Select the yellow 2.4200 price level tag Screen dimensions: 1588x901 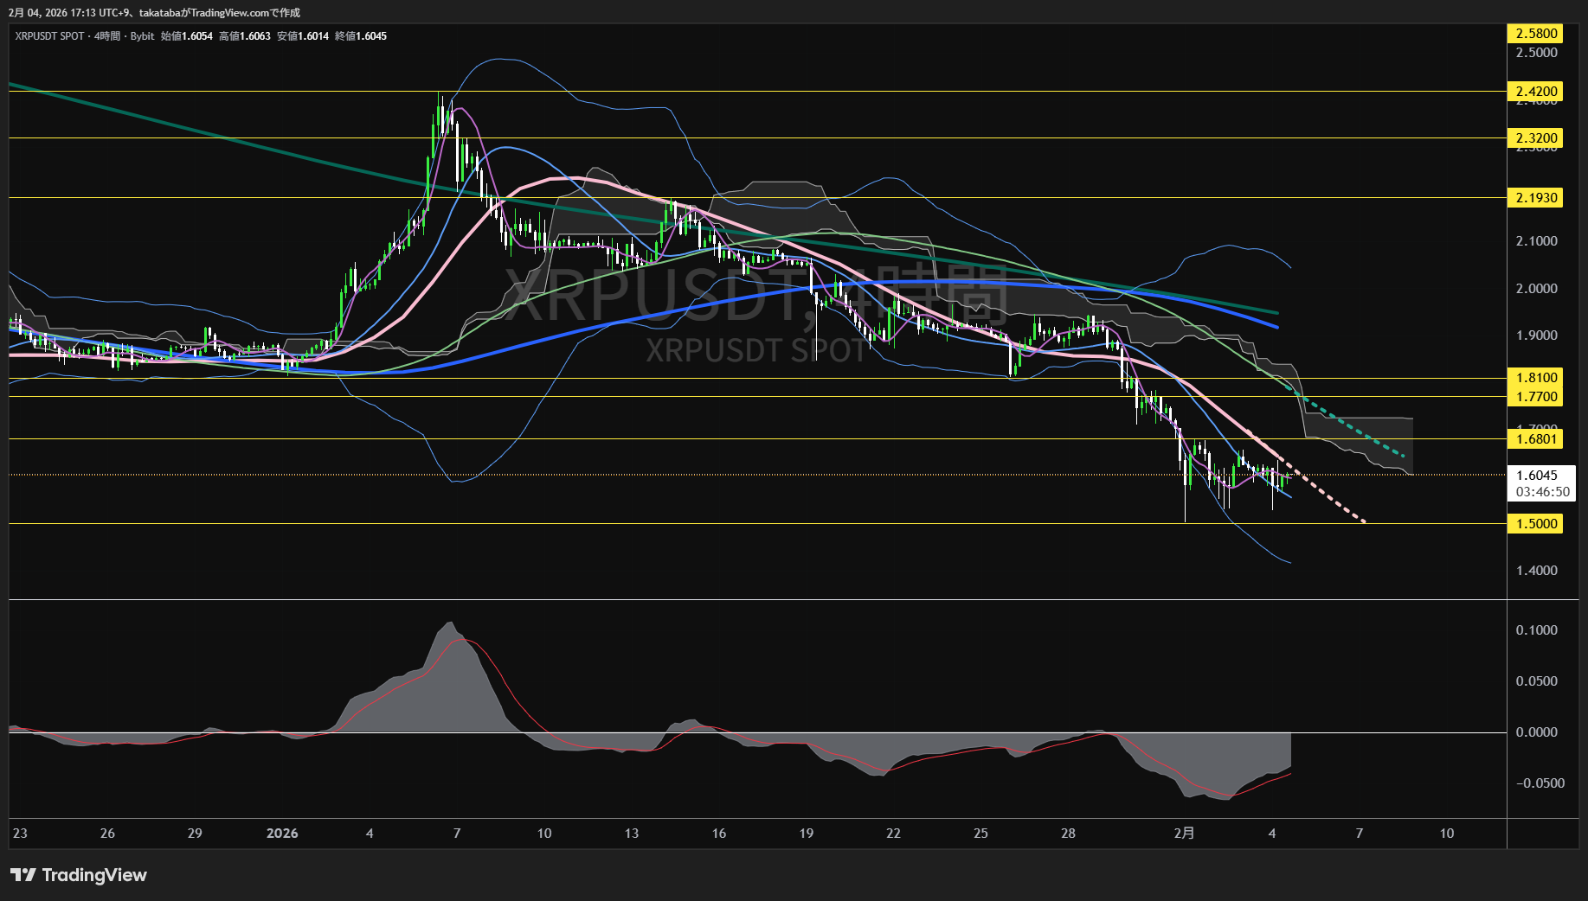[x=1536, y=92]
